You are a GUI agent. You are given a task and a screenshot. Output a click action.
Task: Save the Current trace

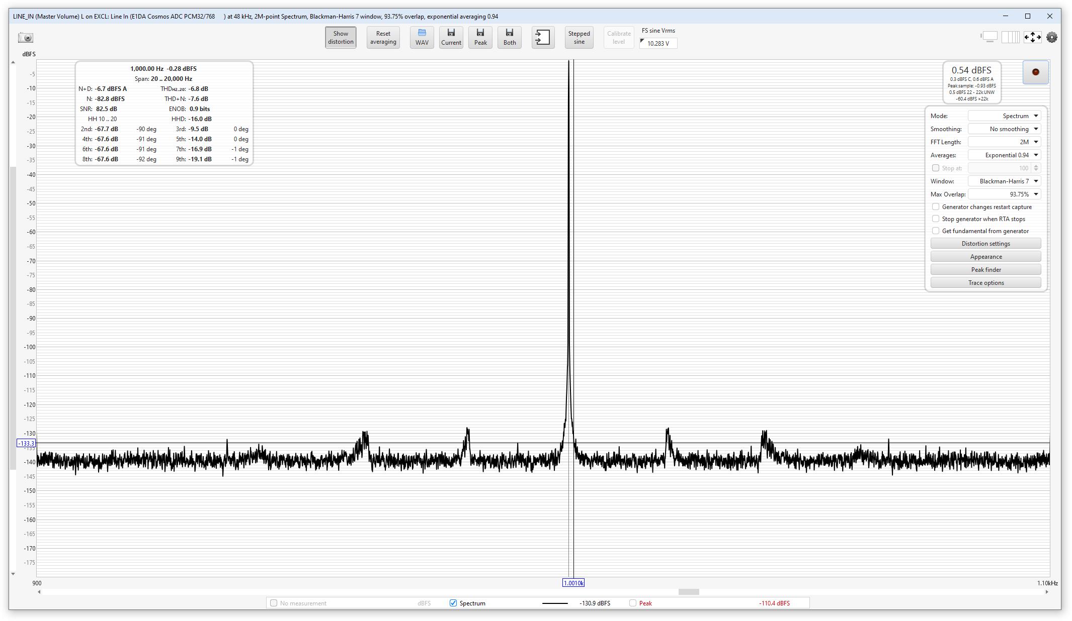click(x=451, y=38)
